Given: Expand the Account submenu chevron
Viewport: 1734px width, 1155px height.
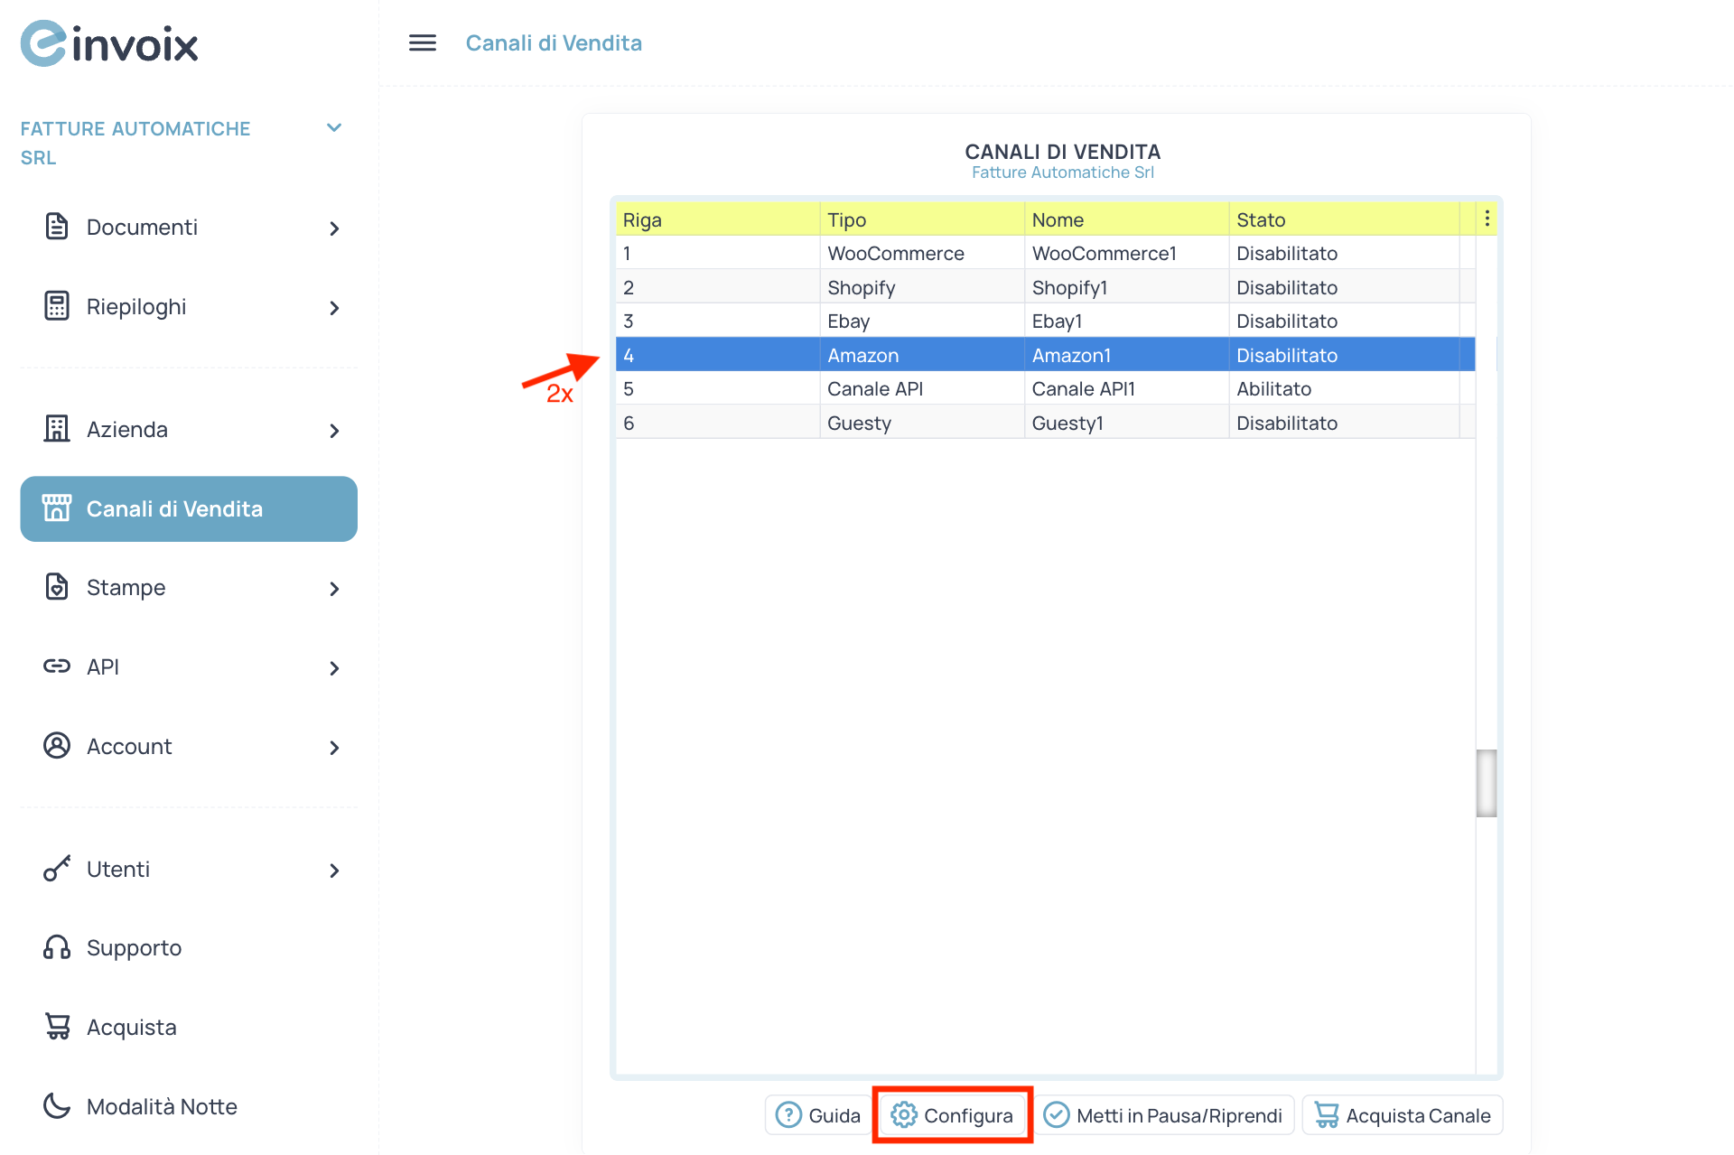Looking at the screenshot, I should coord(334,747).
